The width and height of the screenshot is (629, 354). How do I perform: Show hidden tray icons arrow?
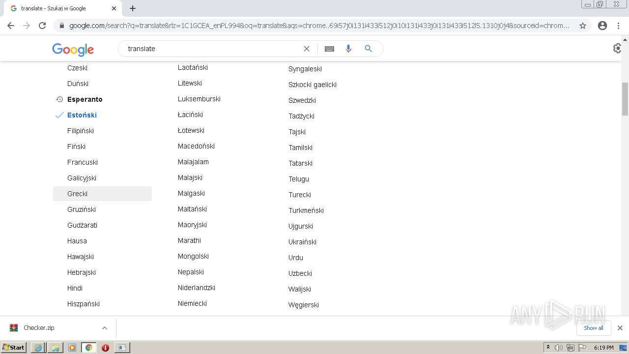pyautogui.click(x=548, y=347)
